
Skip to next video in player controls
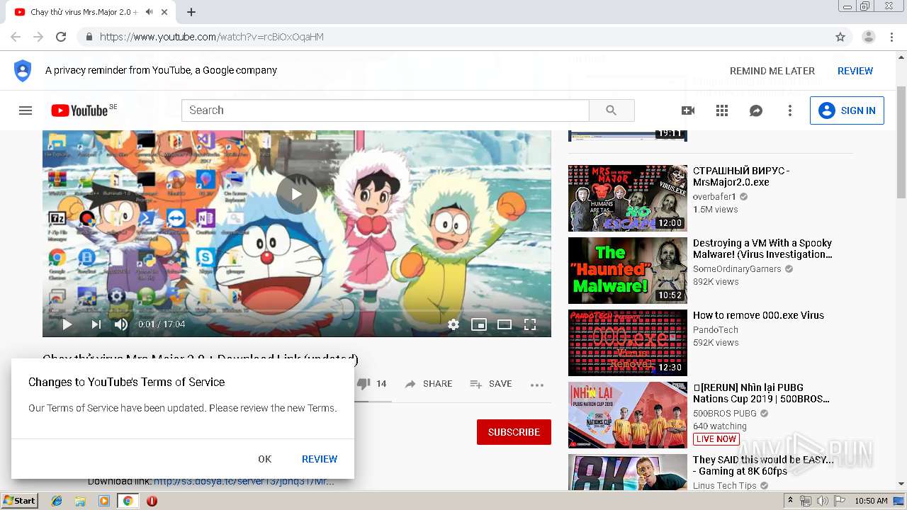point(96,324)
